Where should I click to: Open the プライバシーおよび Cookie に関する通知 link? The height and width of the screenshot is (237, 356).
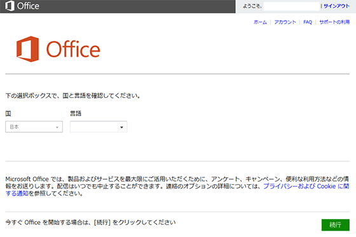(x=306, y=186)
